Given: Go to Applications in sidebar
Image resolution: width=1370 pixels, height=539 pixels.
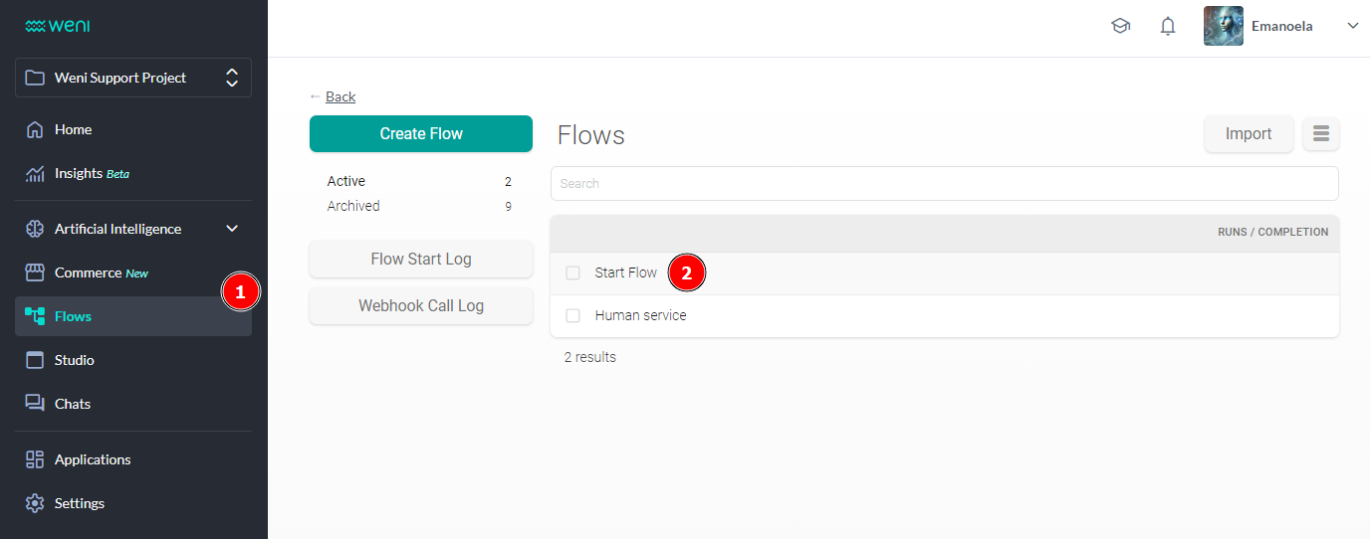Looking at the screenshot, I should click(x=93, y=459).
